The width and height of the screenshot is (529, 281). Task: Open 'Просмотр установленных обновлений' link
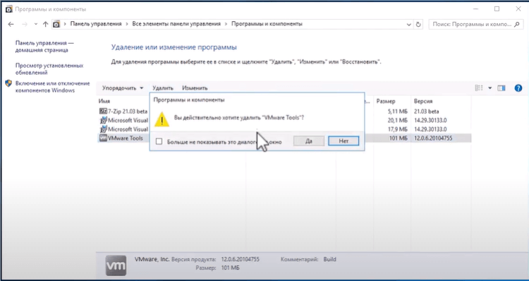[49, 69]
